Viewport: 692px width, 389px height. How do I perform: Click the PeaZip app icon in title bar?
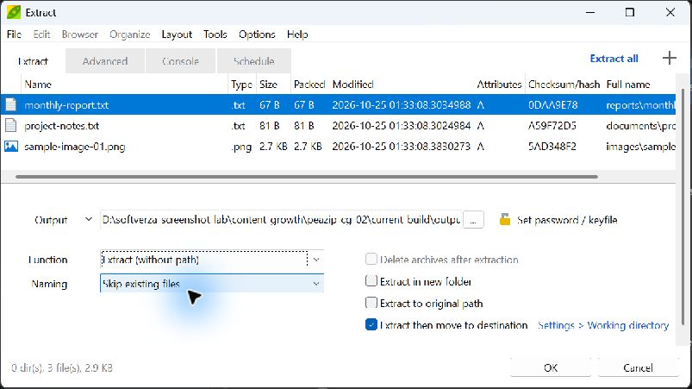pos(14,12)
